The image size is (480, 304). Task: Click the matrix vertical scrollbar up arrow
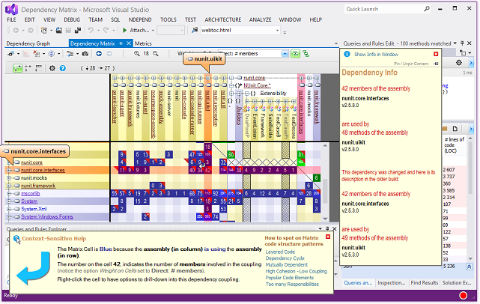[325, 145]
